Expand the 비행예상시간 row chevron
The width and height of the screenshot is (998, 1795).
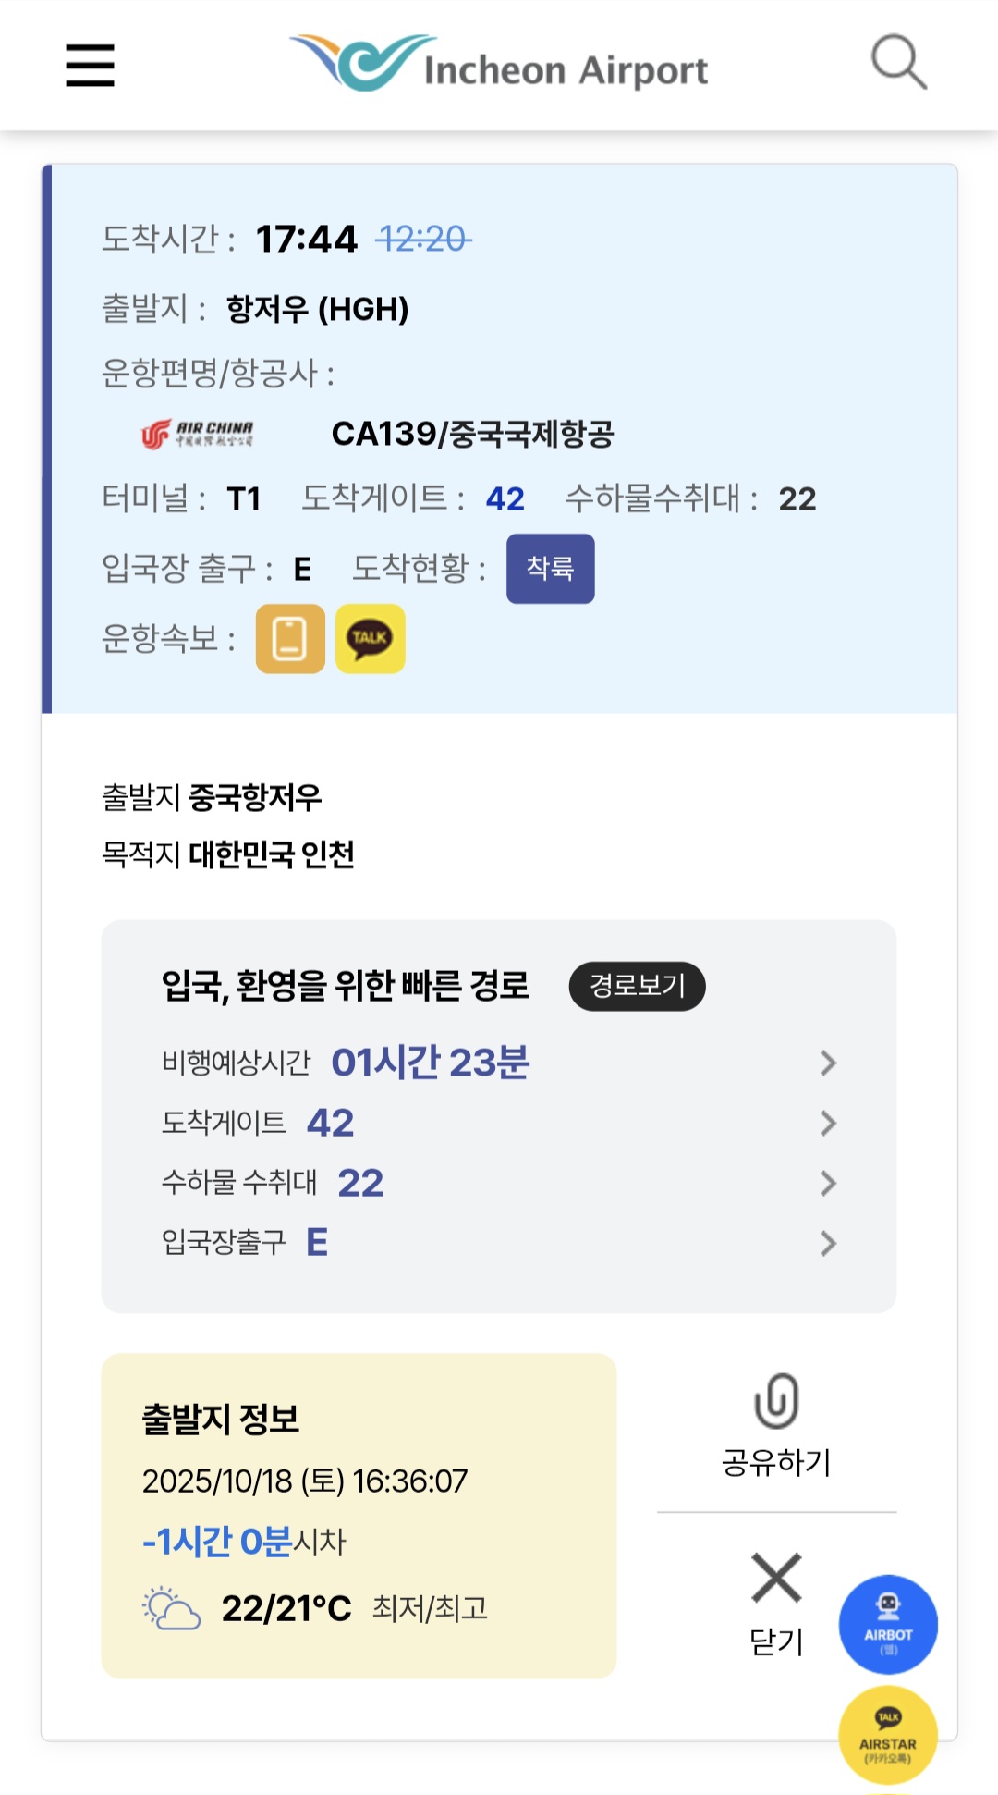coord(828,1063)
